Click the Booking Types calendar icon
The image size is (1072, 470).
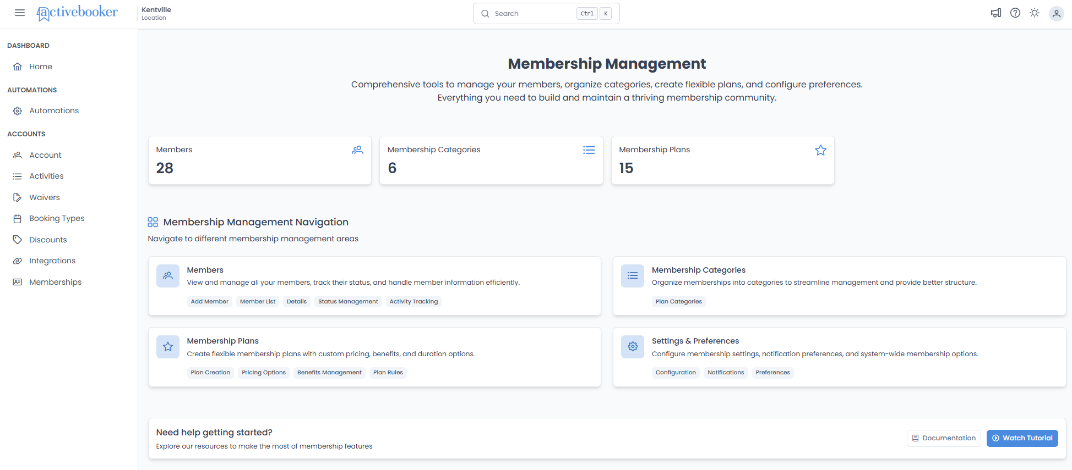(18, 219)
